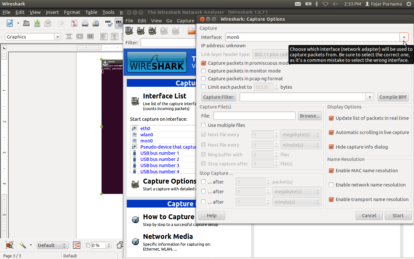Open Page Preview icon in LibreOffice

(x=96, y=23)
